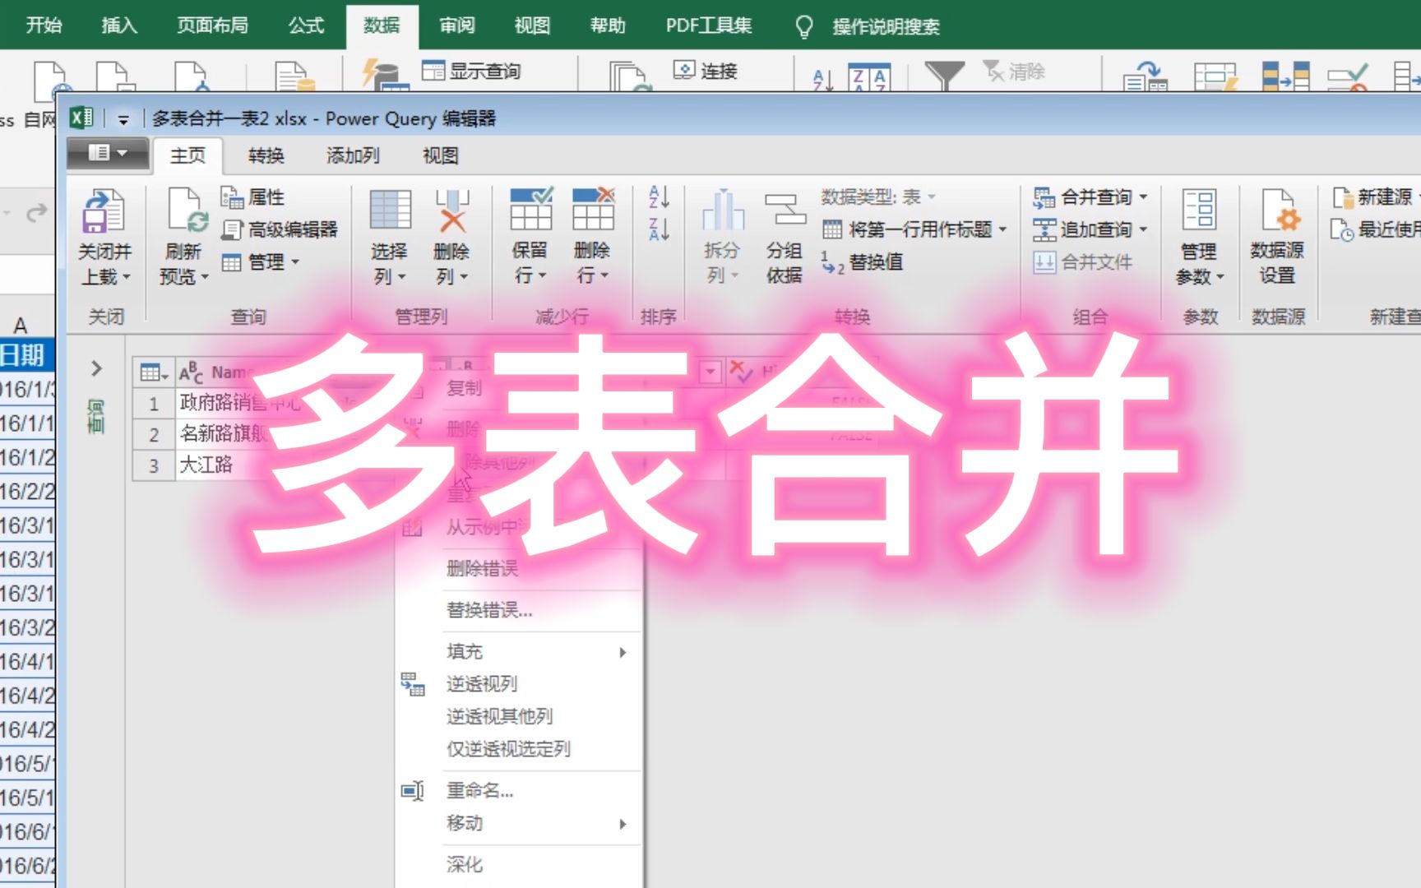Screen dimensions: 1421x888
Task: Open the 刷新预览 dropdown arrow
Action: (205, 277)
